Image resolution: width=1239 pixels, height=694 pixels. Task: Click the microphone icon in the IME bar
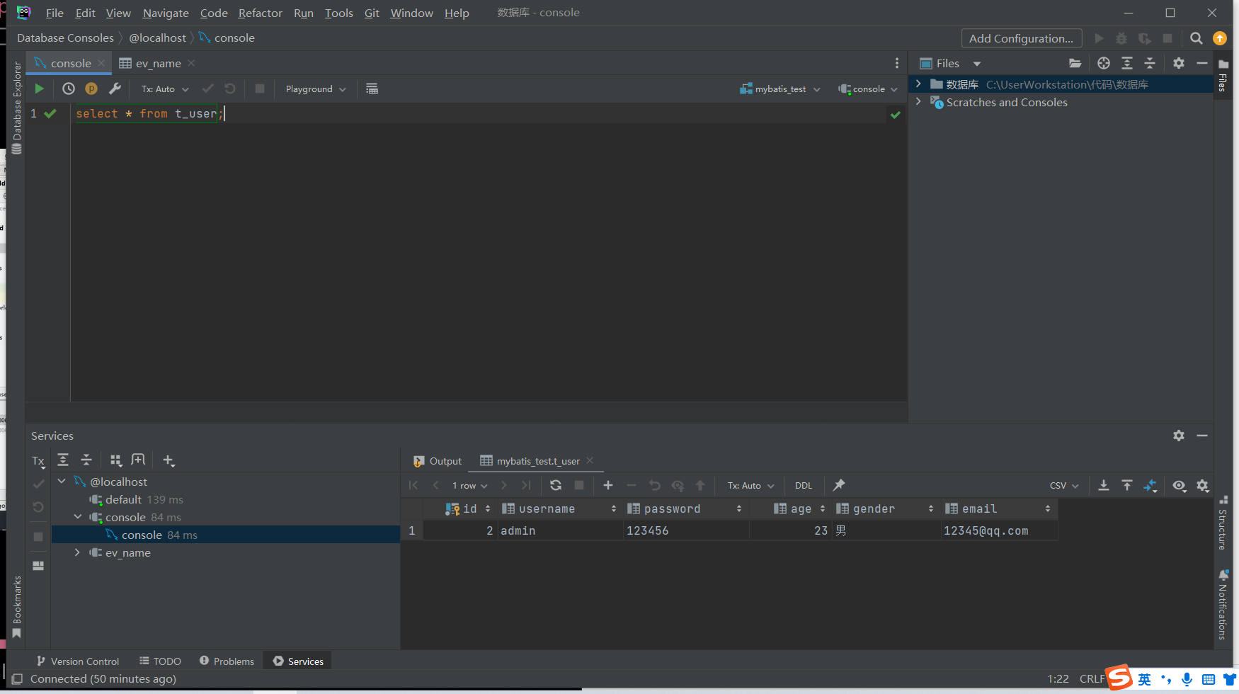[1187, 679]
